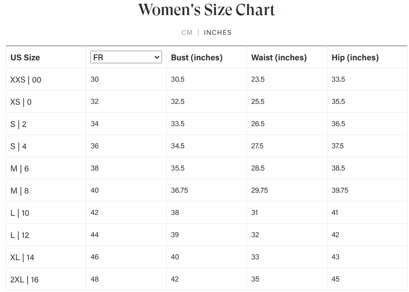Select the 2XL | 16 size row label
Viewport: 409px width, 292px height.
[x=24, y=279]
